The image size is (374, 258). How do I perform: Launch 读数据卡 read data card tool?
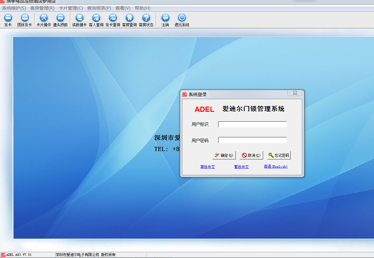[x=80, y=20]
